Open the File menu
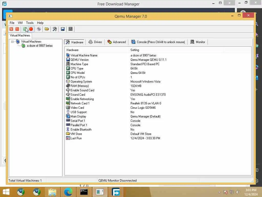The height and width of the screenshot is (197, 262). (x=12, y=23)
